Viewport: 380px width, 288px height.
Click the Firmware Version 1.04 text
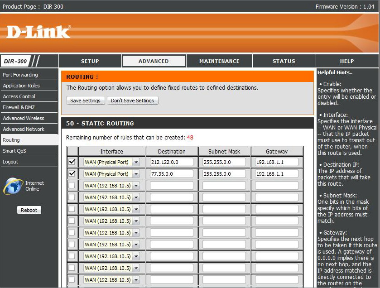[345, 6]
